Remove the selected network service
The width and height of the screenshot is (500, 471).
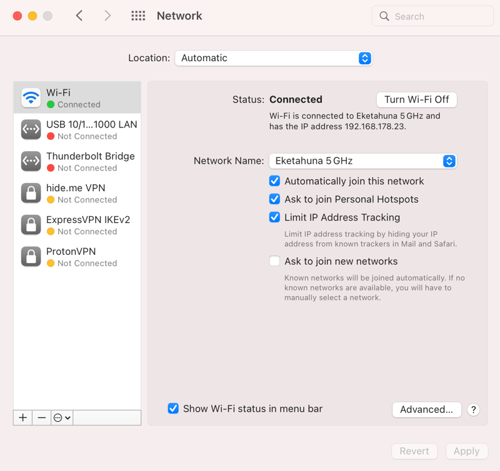pyautogui.click(x=41, y=417)
